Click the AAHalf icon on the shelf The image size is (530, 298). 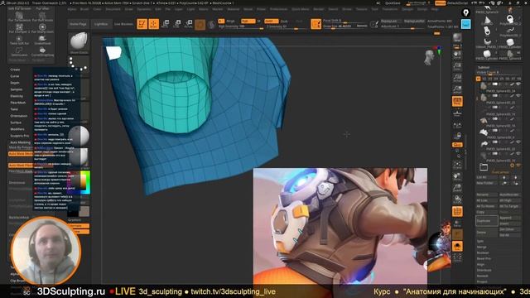click(x=457, y=89)
